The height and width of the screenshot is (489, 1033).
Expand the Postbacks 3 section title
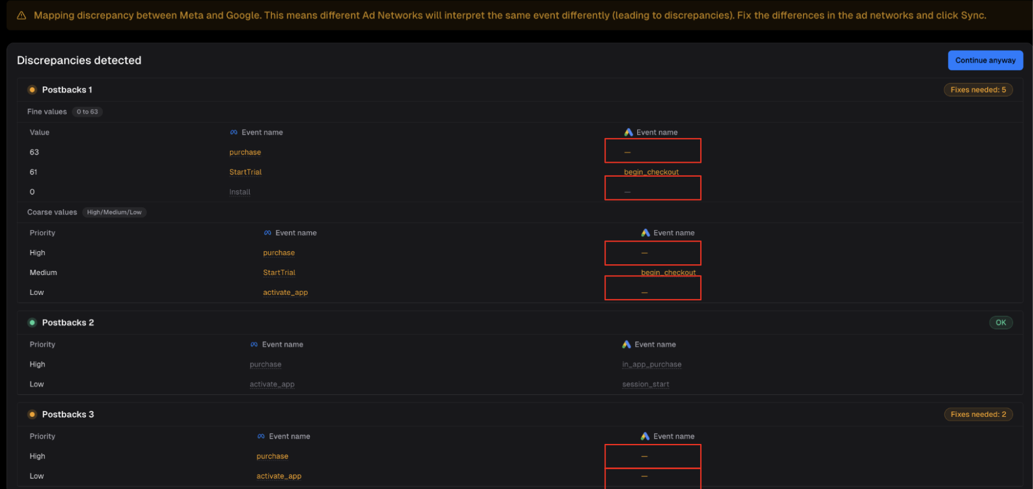68,415
